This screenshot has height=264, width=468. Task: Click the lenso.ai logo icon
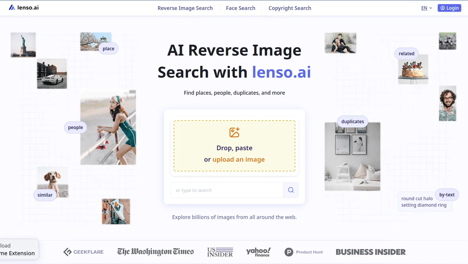click(12, 8)
